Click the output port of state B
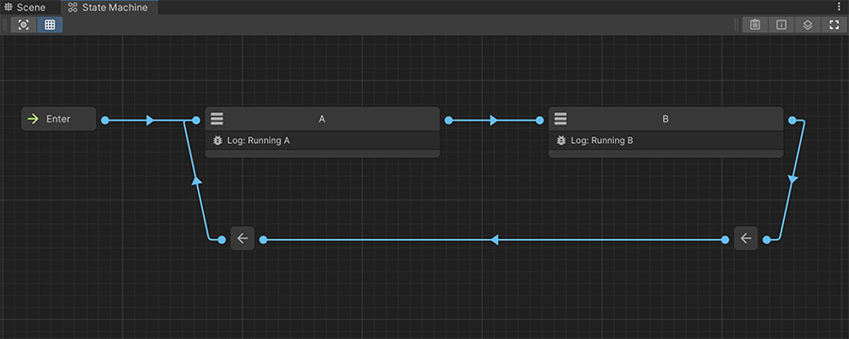The image size is (849, 339). point(792,120)
